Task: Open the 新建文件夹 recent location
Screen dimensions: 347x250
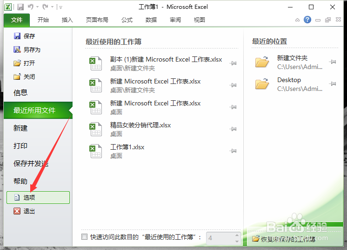Action: (x=295, y=62)
